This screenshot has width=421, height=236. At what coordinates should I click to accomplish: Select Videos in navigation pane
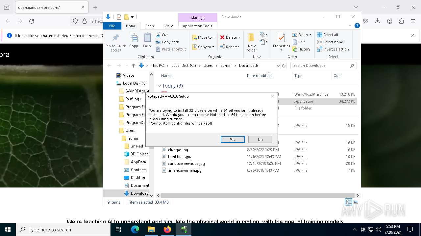tap(129, 75)
